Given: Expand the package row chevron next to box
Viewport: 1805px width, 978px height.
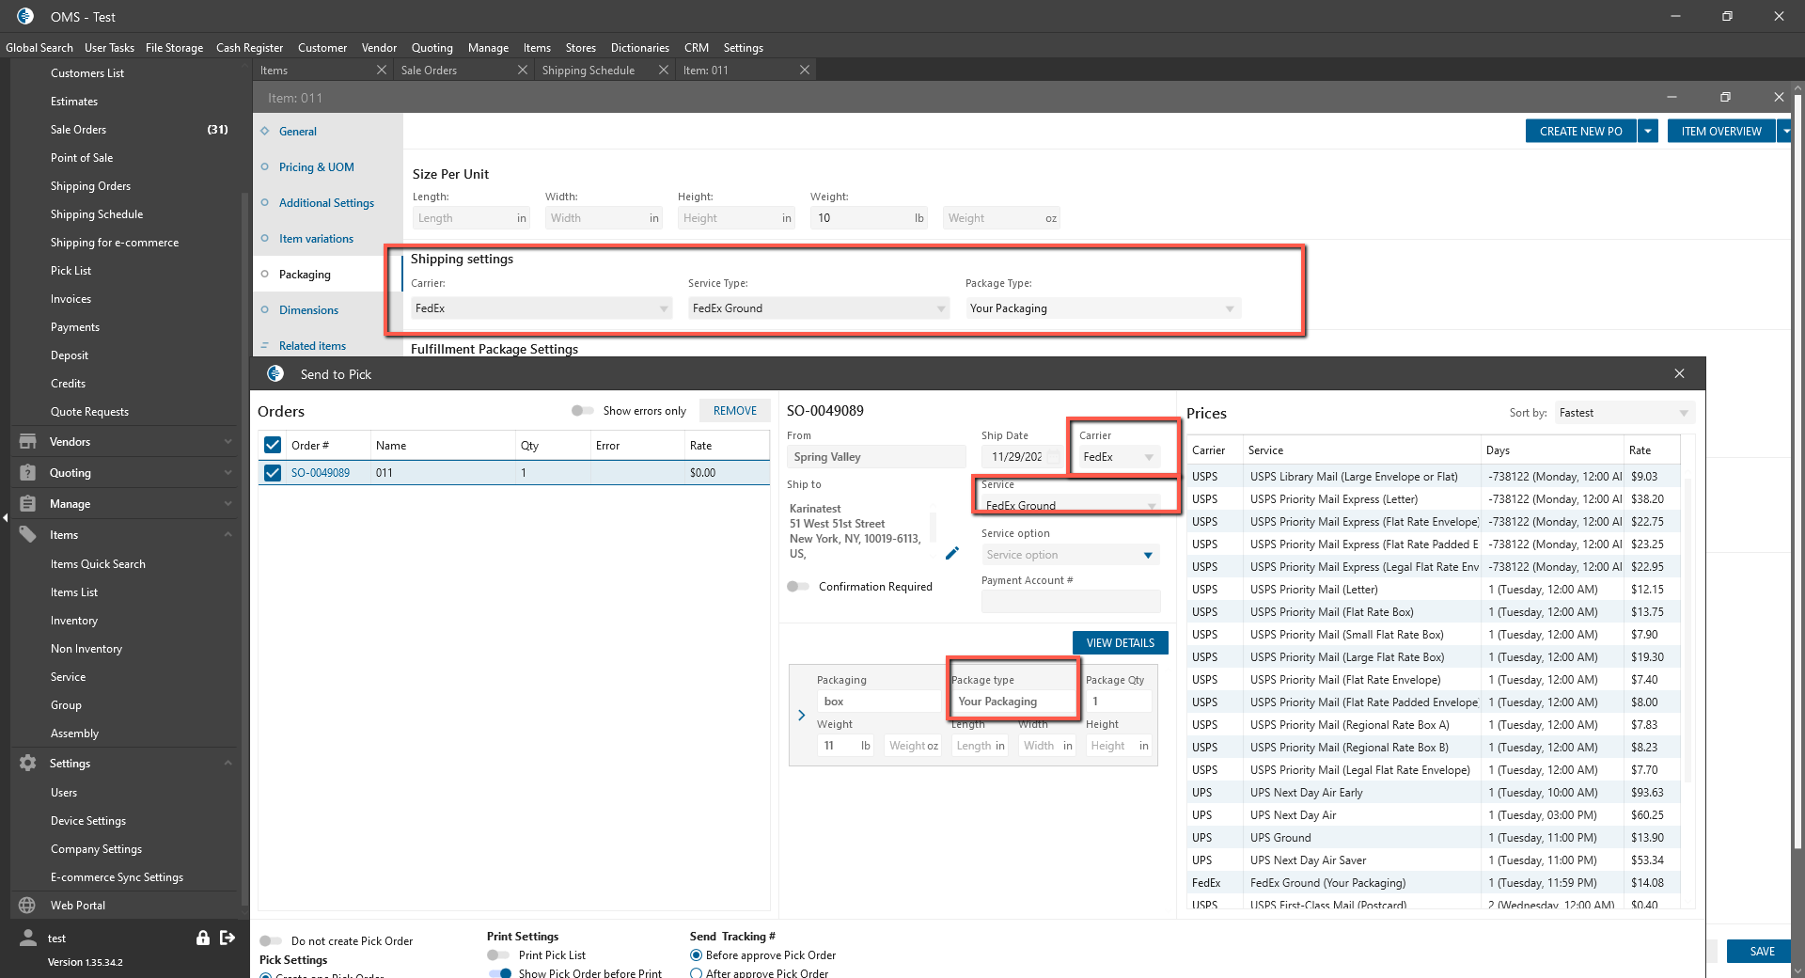Looking at the screenshot, I should (x=801, y=715).
